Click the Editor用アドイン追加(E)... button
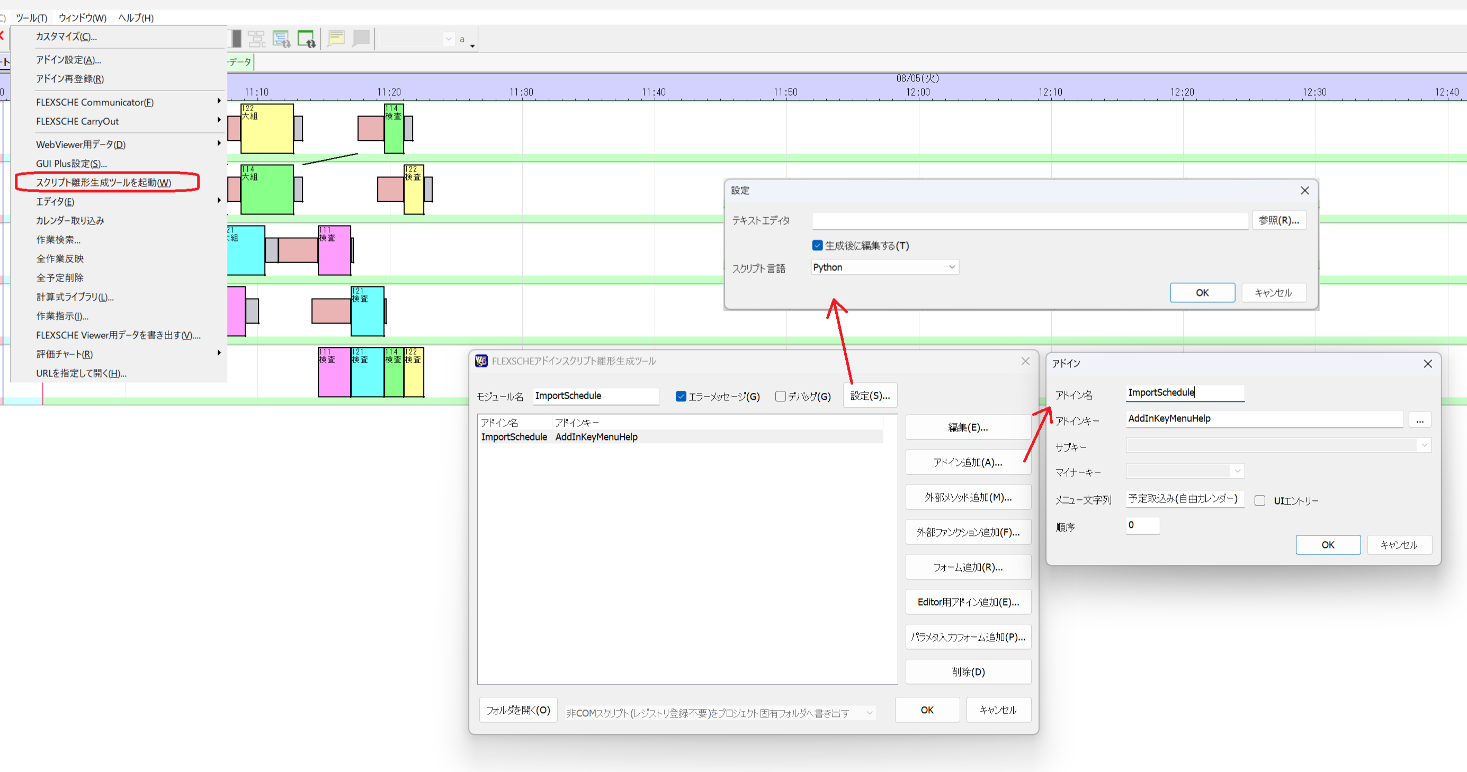The width and height of the screenshot is (1467, 772). click(x=968, y=602)
